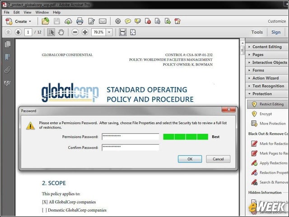
Task: Open Redaction Properties
Action: pyautogui.click(x=270, y=173)
